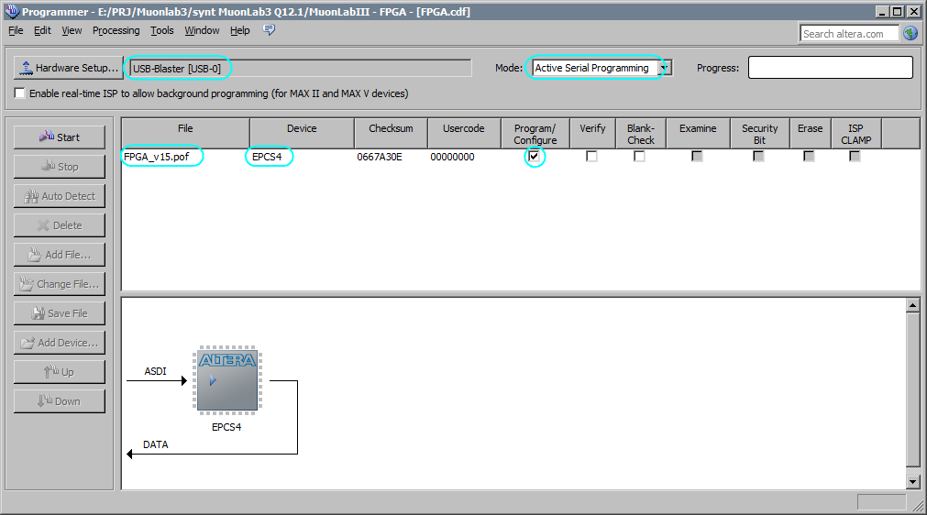Screen dimensions: 927x515
Task: Click the Add File button
Action: pos(60,255)
